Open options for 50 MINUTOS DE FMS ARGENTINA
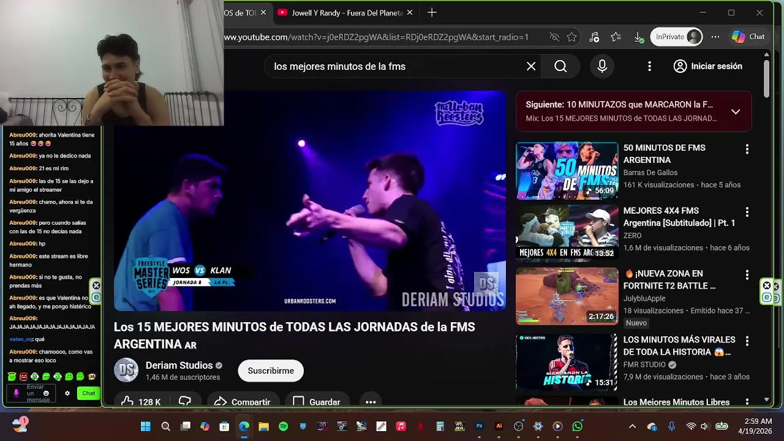This screenshot has height=441, width=784. (x=747, y=149)
